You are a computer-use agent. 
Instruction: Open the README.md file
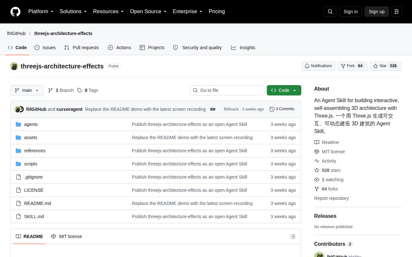(x=38, y=203)
